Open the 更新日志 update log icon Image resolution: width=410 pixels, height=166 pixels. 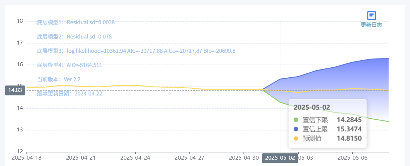(371, 15)
